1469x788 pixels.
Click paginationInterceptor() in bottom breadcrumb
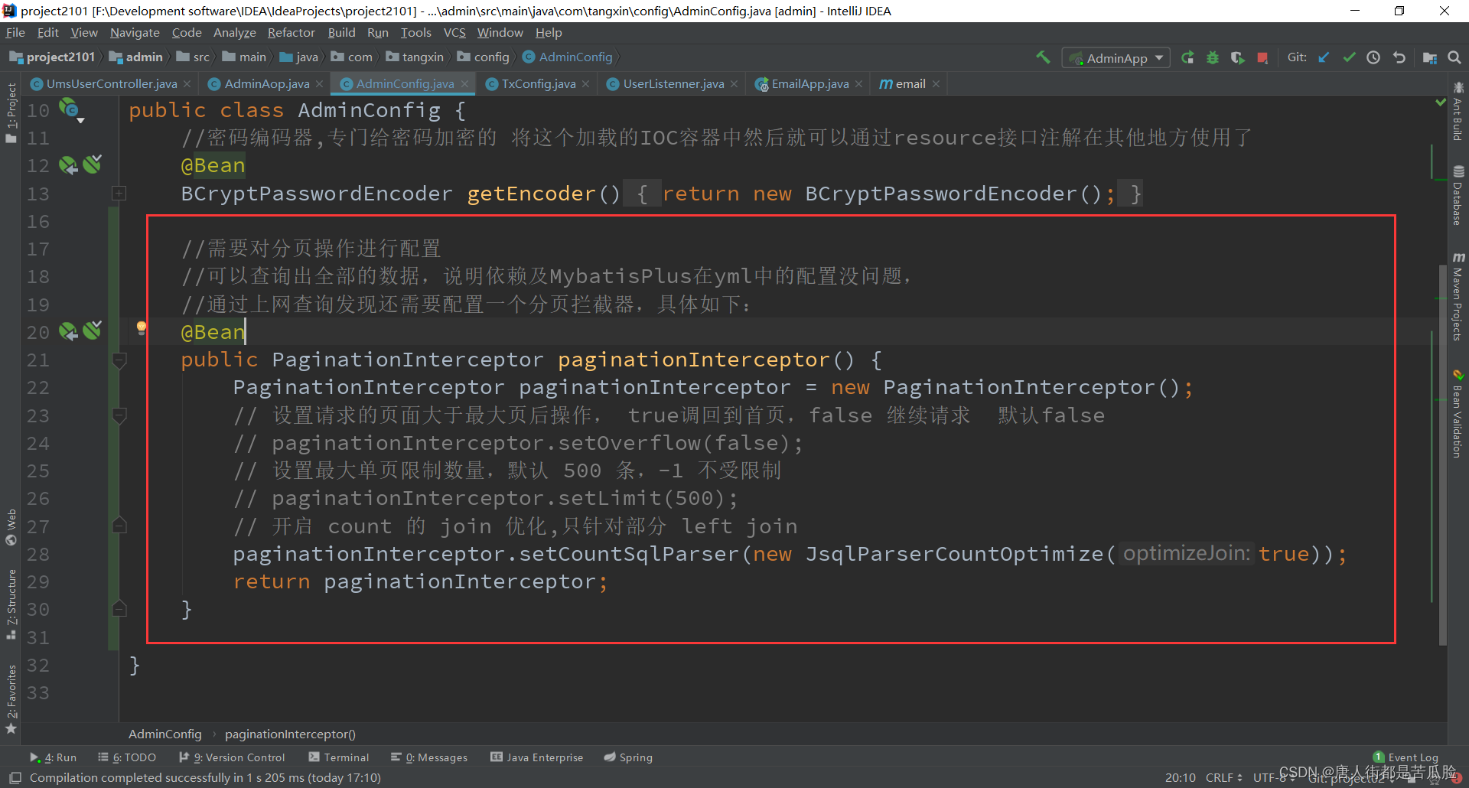(x=290, y=734)
